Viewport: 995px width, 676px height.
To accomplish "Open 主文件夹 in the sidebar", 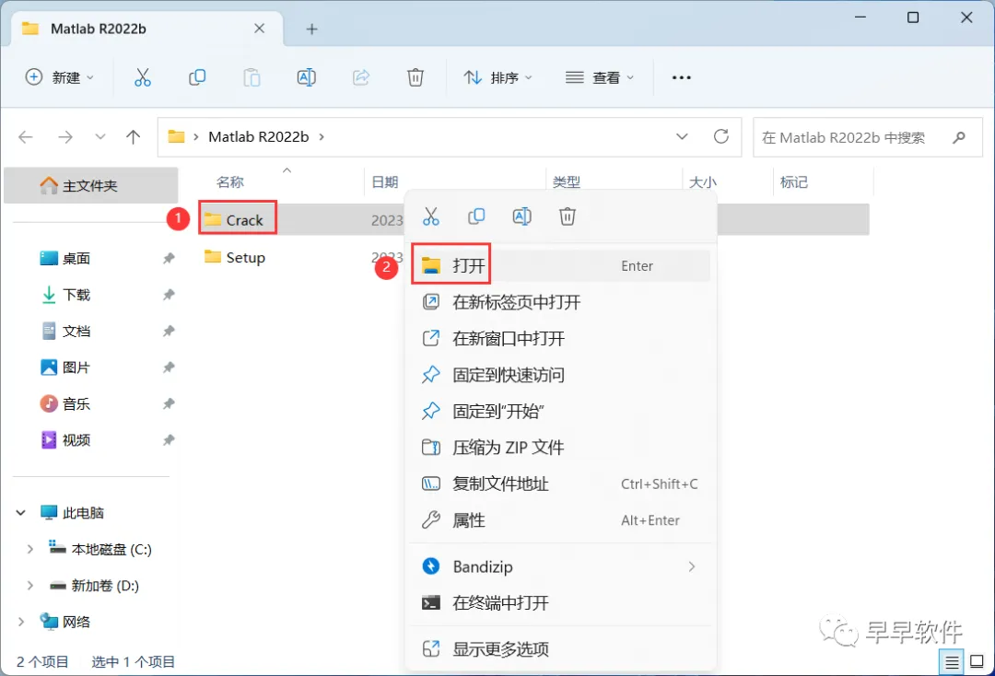I will [x=90, y=186].
